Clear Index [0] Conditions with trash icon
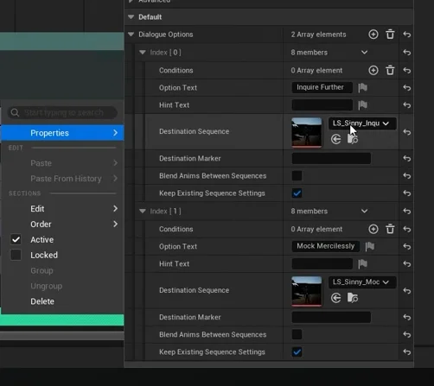434x386 pixels. (390, 70)
